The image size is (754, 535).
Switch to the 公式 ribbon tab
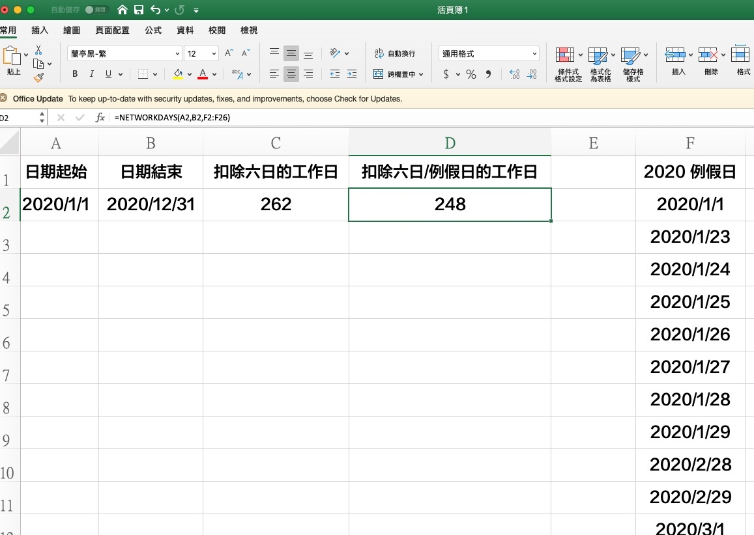[153, 30]
